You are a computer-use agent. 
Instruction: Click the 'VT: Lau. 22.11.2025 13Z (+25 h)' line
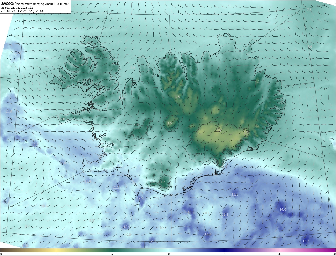click(x=22, y=11)
